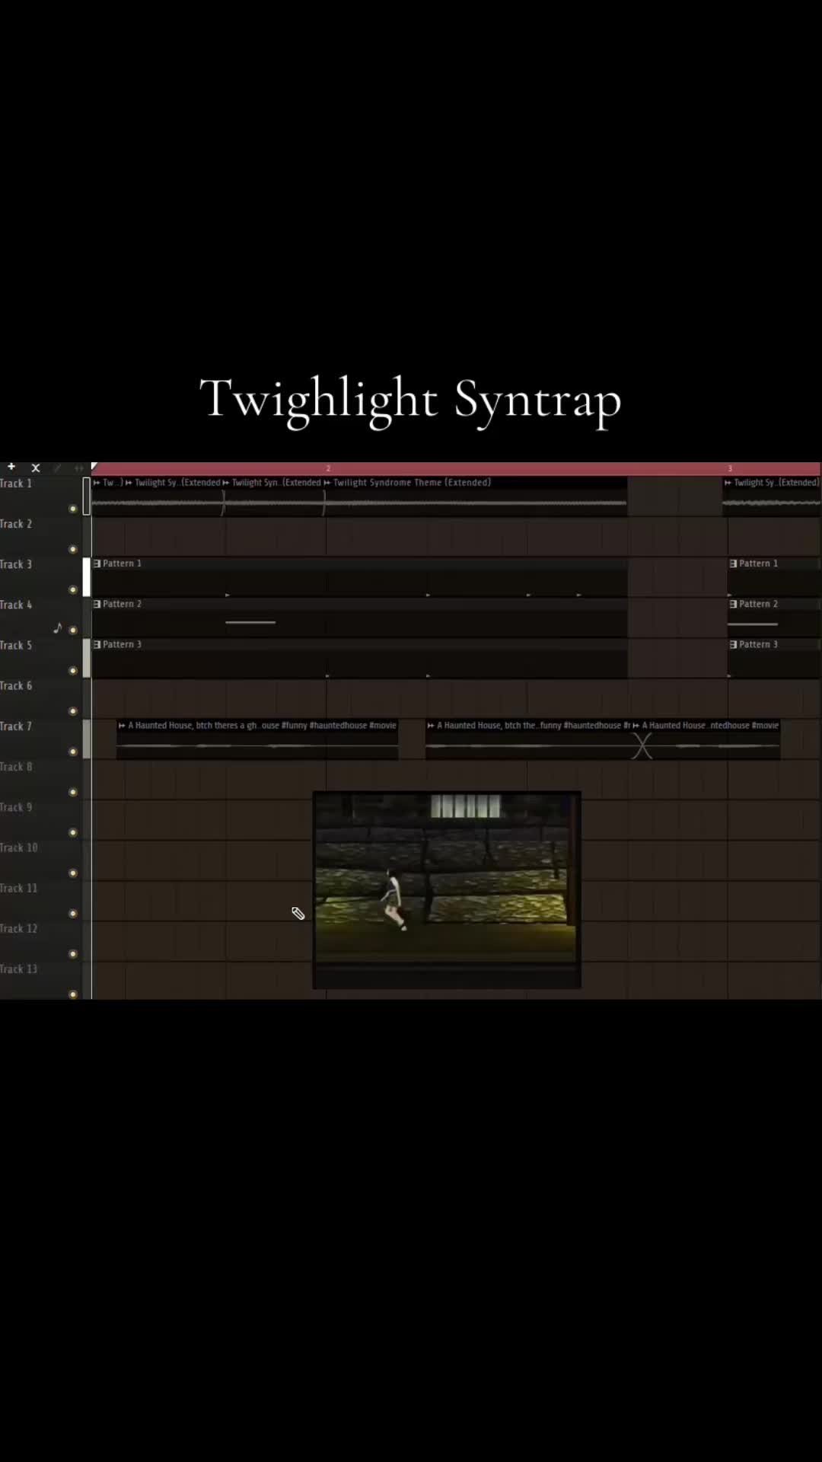Screen dimensions: 822x1462
Task: Select the Track 1 header label
Action: pyautogui.click(x=16, y=484)
